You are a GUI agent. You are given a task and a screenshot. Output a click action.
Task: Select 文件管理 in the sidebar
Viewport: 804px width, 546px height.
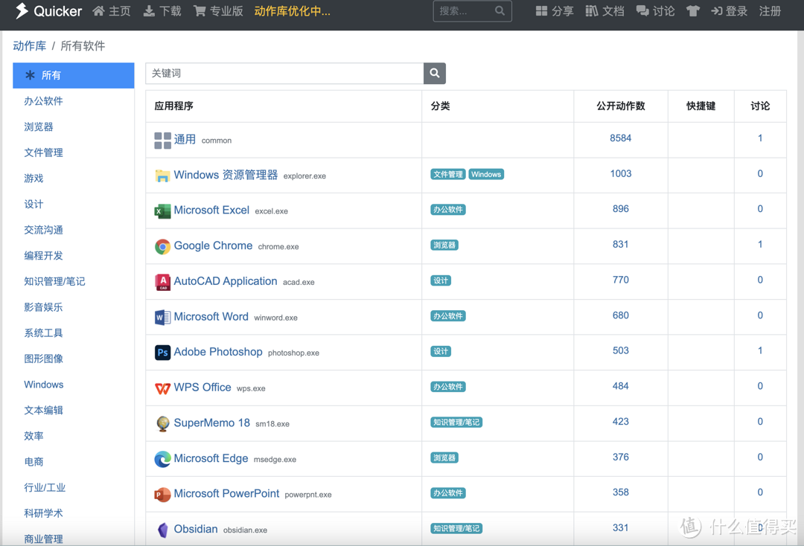tap(44, 152)
